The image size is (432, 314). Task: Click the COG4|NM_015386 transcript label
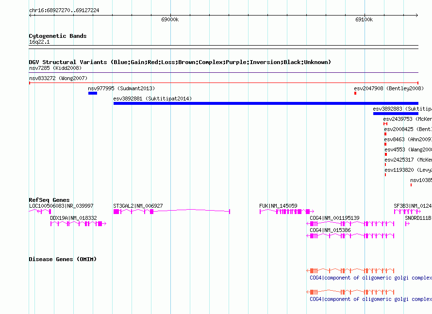[x=330, y=230]
